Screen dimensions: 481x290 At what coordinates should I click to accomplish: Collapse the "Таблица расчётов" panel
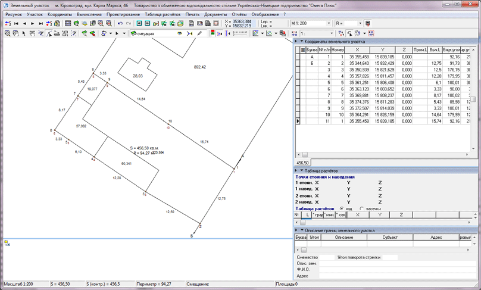click(301, 171)
